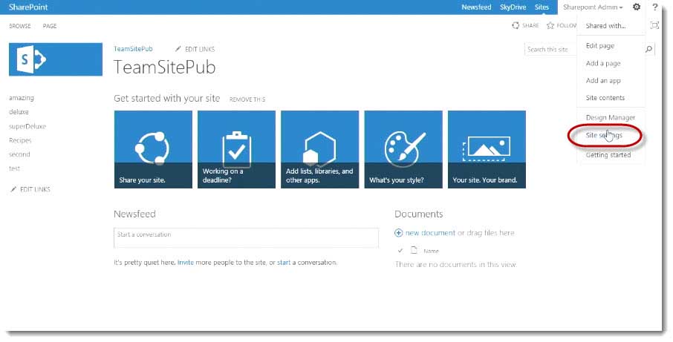Click the new document plus icon
This screenshot has height=342, width=673.
pos(399,233)
